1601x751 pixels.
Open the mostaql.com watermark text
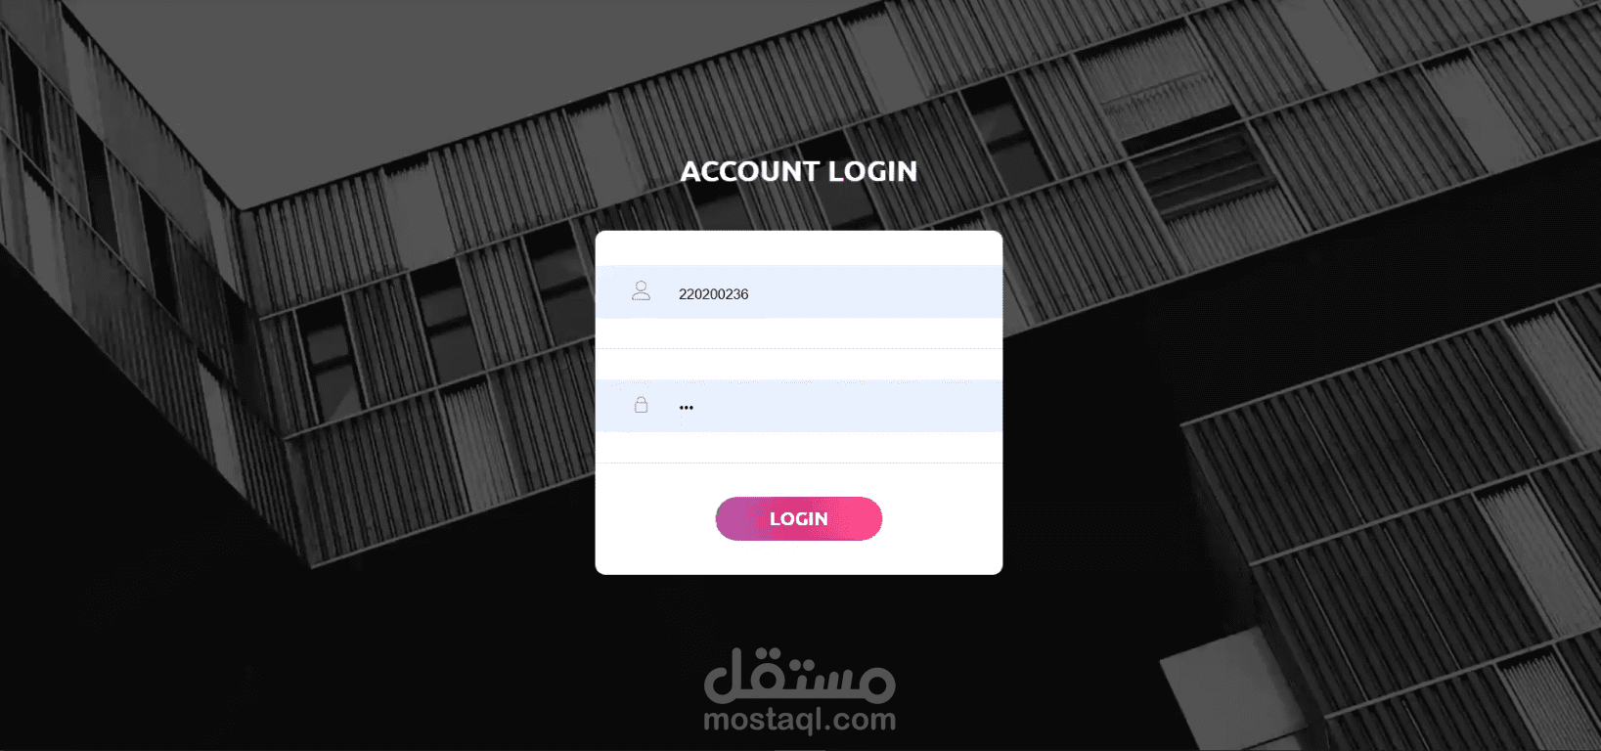pyautogui.click(x=800, y=720)
